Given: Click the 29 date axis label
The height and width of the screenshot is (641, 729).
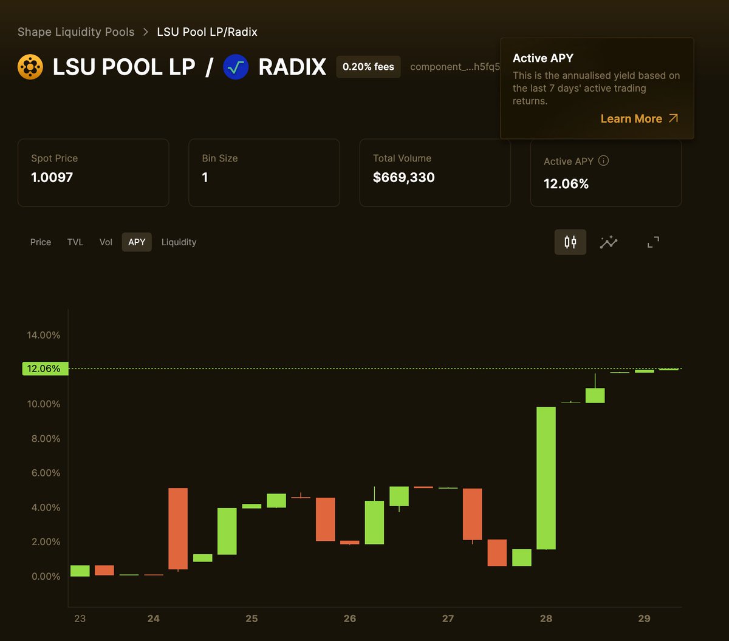Looking at the screenshot, I should (x=644, y=619).
